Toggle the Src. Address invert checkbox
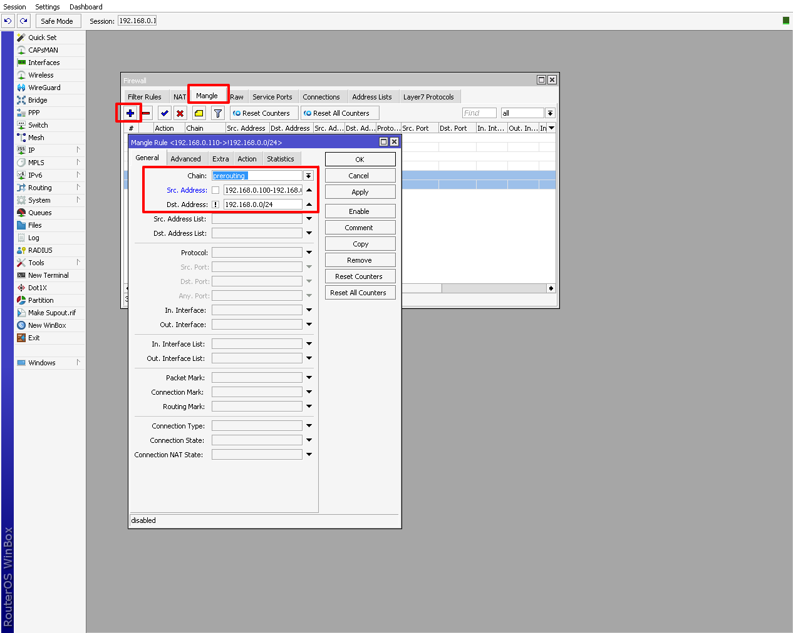The image size is (793, 633). pyautogui.click(x=215, y=190)
